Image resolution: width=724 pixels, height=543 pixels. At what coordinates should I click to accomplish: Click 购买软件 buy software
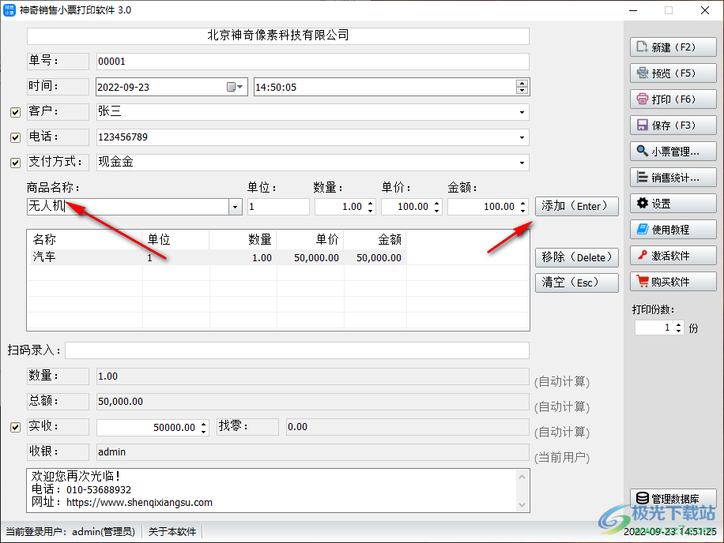[x=673, y=282]
